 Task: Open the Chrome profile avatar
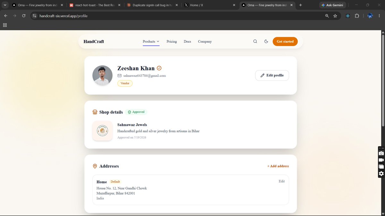[370, 16]
